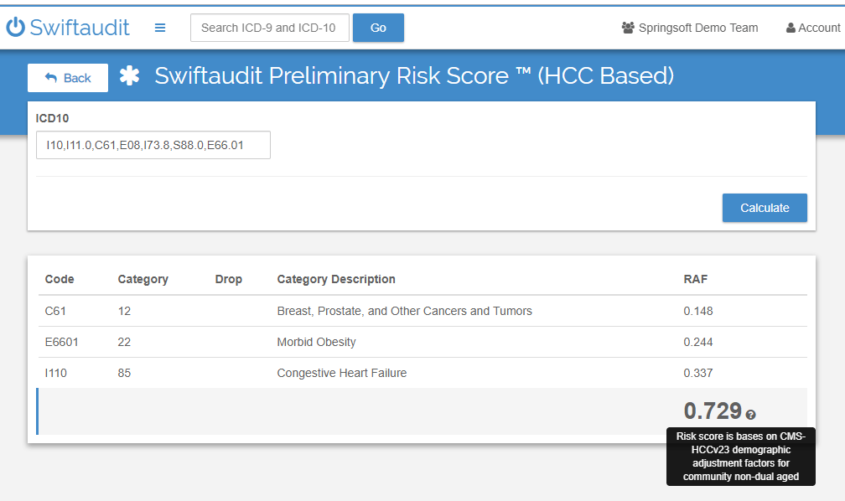The height and width of the screenshot is (501, 845).
Task: Focus the Search ICD-9 and ICD-10 field
Action: click(x=269, y=28)
